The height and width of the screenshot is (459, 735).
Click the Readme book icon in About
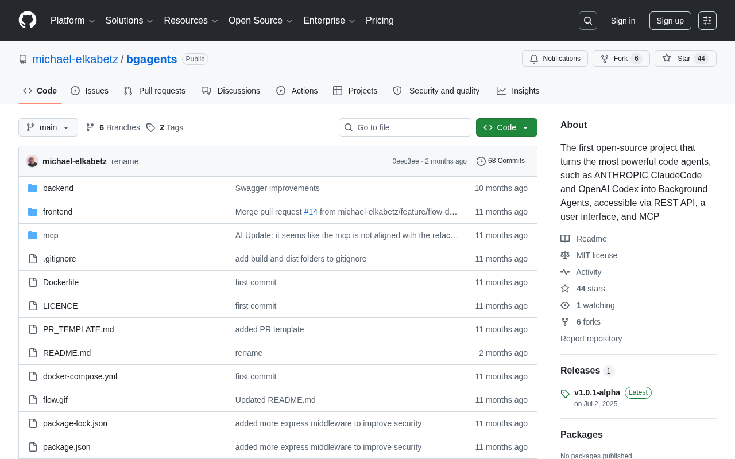pyautogui.click(x=565, y=239)
